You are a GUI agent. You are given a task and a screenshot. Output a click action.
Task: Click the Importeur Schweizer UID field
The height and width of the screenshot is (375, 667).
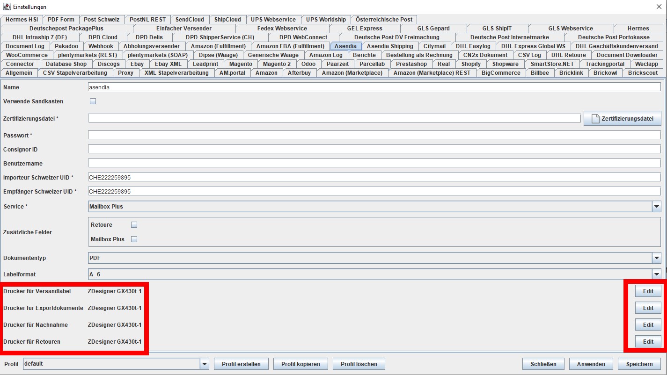click(x=374, y=178)
